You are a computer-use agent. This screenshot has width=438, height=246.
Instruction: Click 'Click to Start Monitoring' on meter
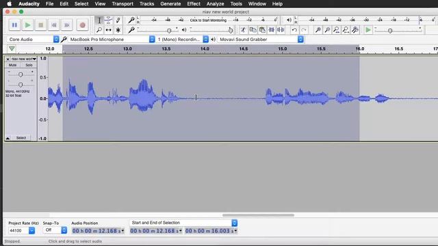point(208,20)
